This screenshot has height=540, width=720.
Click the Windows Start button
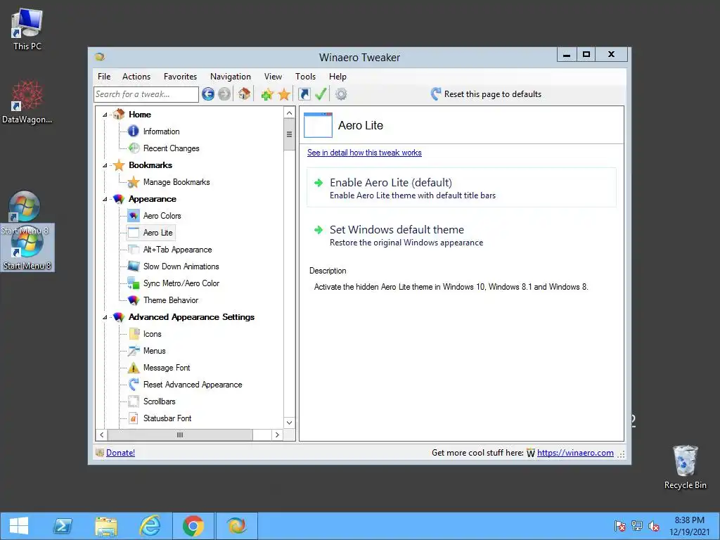[19, 526]
